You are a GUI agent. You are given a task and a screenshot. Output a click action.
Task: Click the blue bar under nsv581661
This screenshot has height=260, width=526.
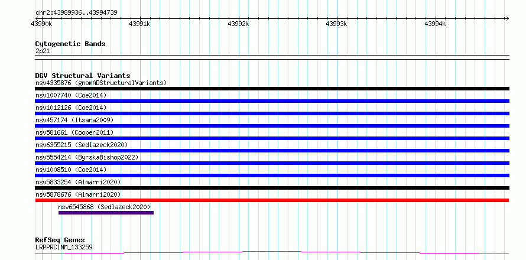point(272,138)
